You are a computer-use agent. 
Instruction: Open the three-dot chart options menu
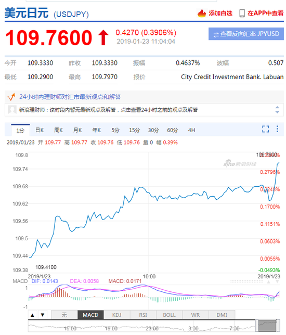pos(277,129)
